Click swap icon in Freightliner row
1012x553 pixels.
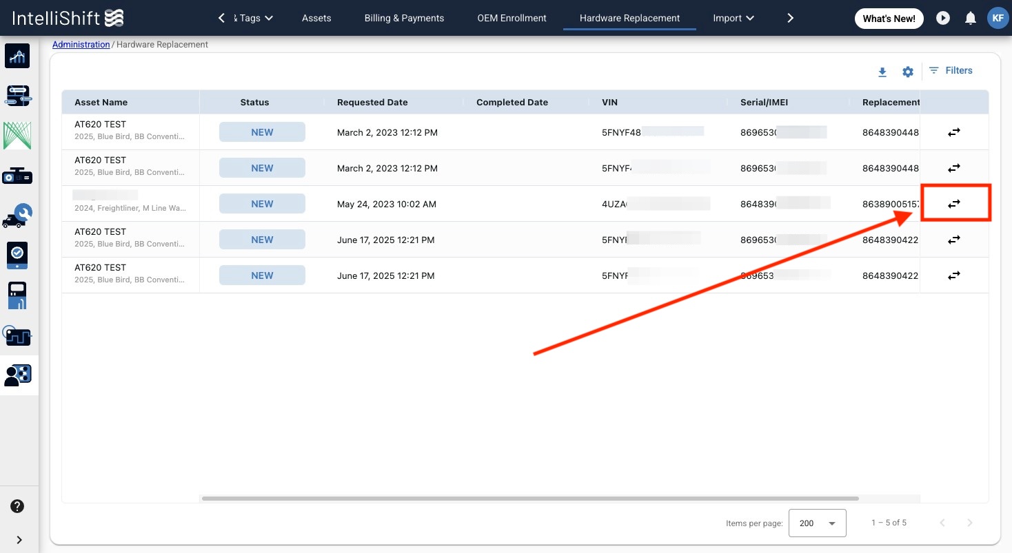point(954,204)
